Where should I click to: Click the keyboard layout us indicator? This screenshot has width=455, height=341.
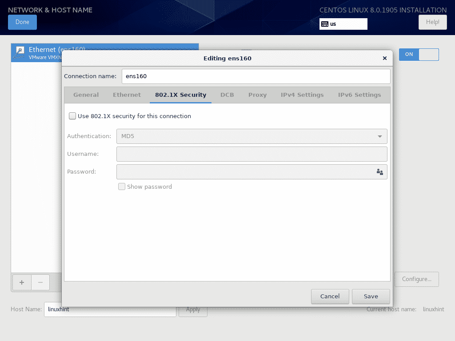(x=343, y=24)
